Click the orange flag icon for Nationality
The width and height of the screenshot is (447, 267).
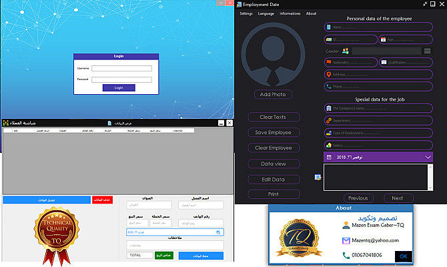pos(329,62)
